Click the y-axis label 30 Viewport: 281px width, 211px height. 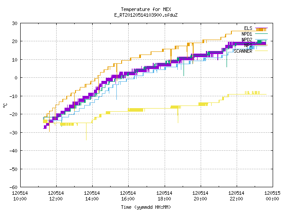point(14,23)
